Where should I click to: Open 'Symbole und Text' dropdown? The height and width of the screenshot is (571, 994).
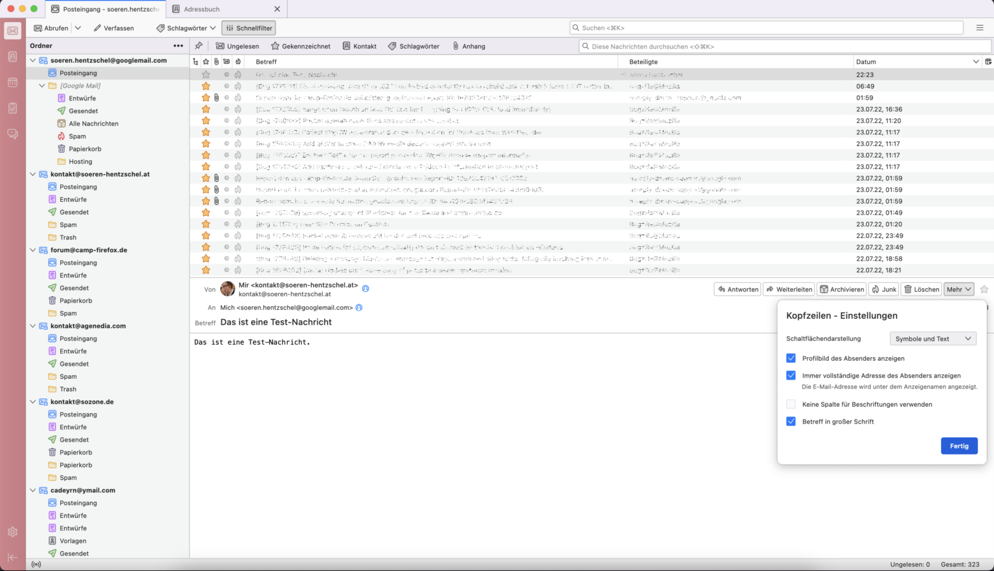click(x=933, y=339)
